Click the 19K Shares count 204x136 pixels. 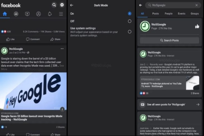(46, 32)
